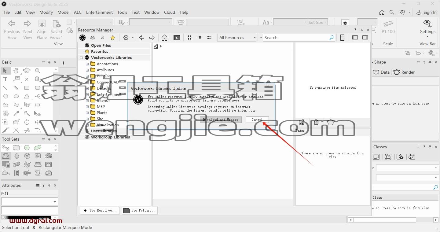The image size is (440, 232).
Task: Open the globe tool set
Action: pyautogui.click(x=27, y=156)
